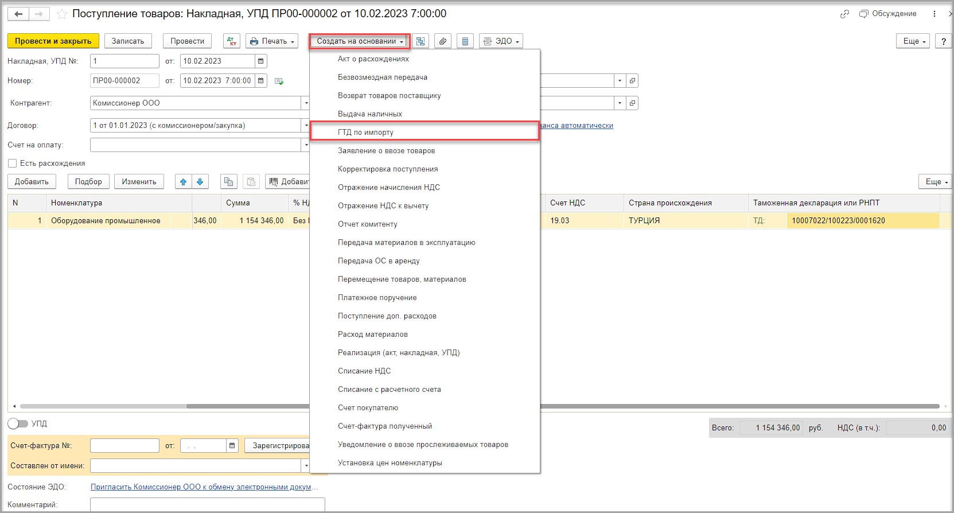Screen dimensions: 954x513
Task: Open the calendar for the Номер date field
Action: [x=261, y=81]
